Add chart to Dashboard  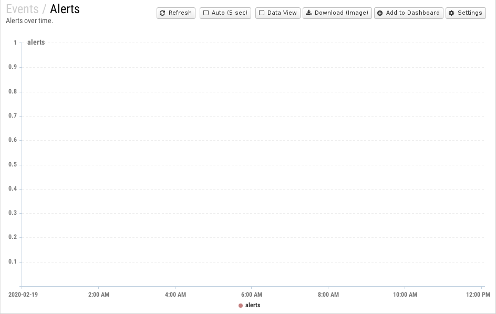tap(409, 13)
